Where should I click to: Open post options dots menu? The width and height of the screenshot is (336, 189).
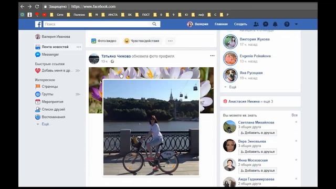coord(212,56)
